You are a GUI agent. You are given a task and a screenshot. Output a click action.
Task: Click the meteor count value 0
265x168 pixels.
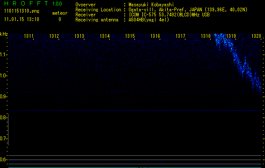60,19
